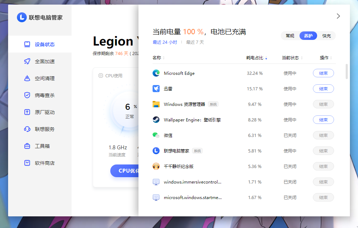Click the 空间清理 broom icon
Screen dimensions: 358x228
(27, 78)
